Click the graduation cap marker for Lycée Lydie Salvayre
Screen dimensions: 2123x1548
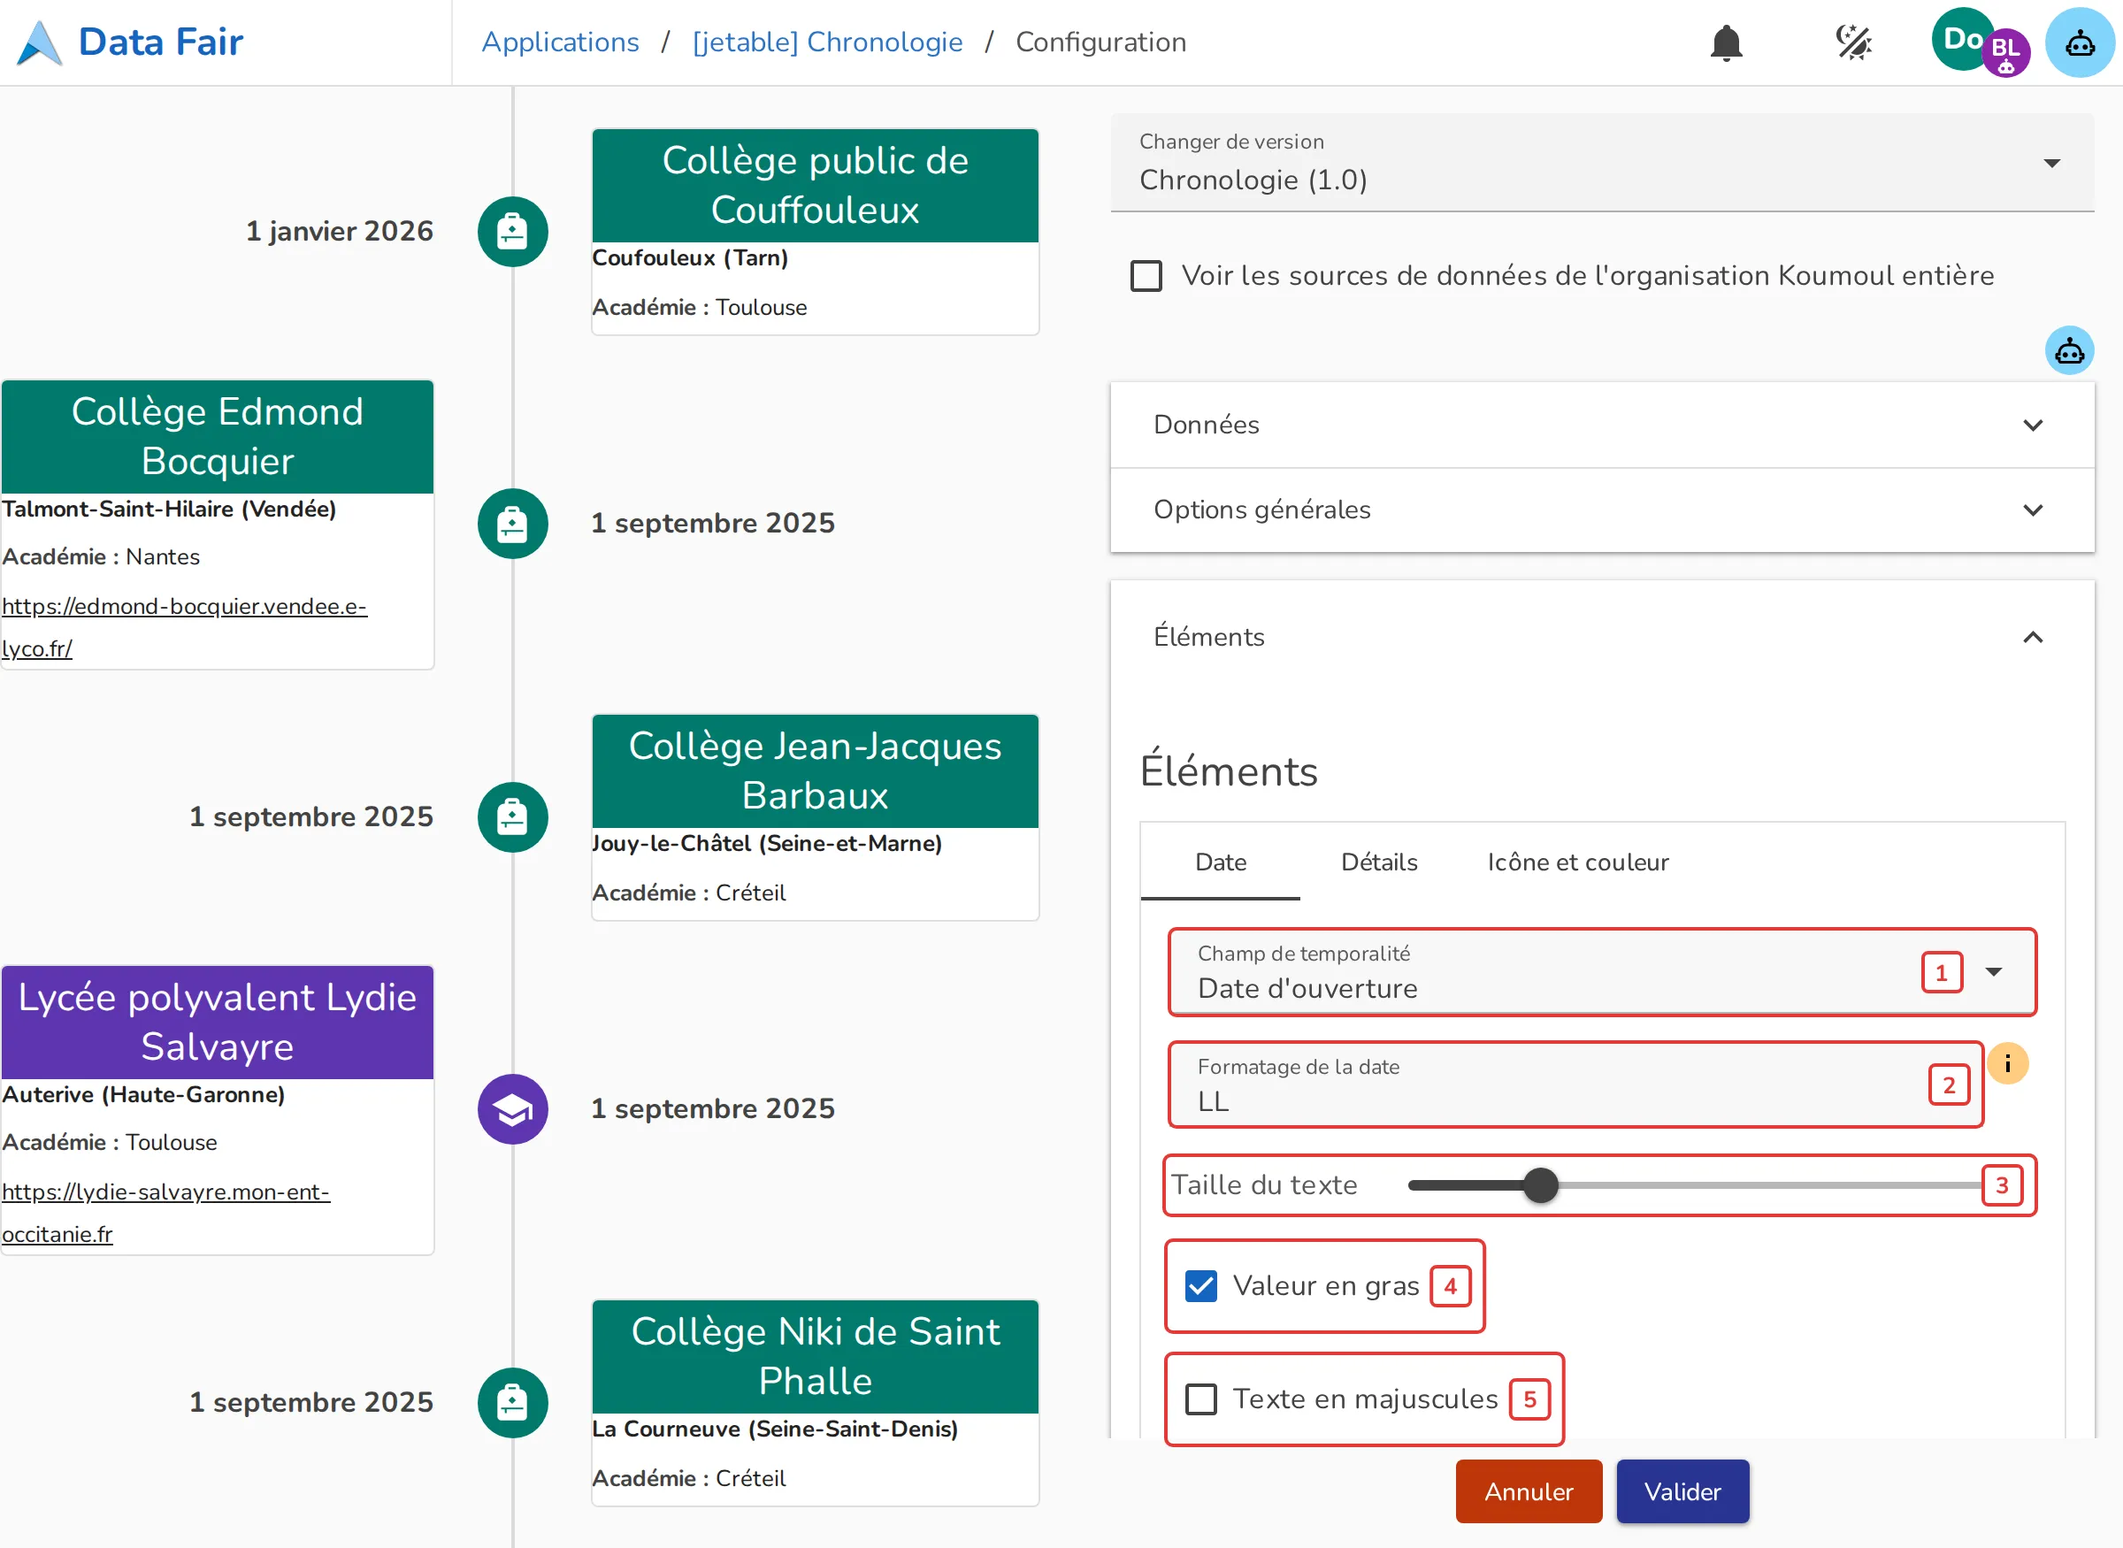pyautogui.click(x=512, y=1109)
